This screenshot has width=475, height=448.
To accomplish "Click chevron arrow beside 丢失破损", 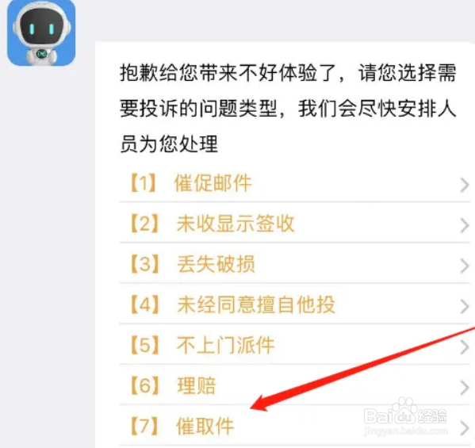I will (465, 266).
